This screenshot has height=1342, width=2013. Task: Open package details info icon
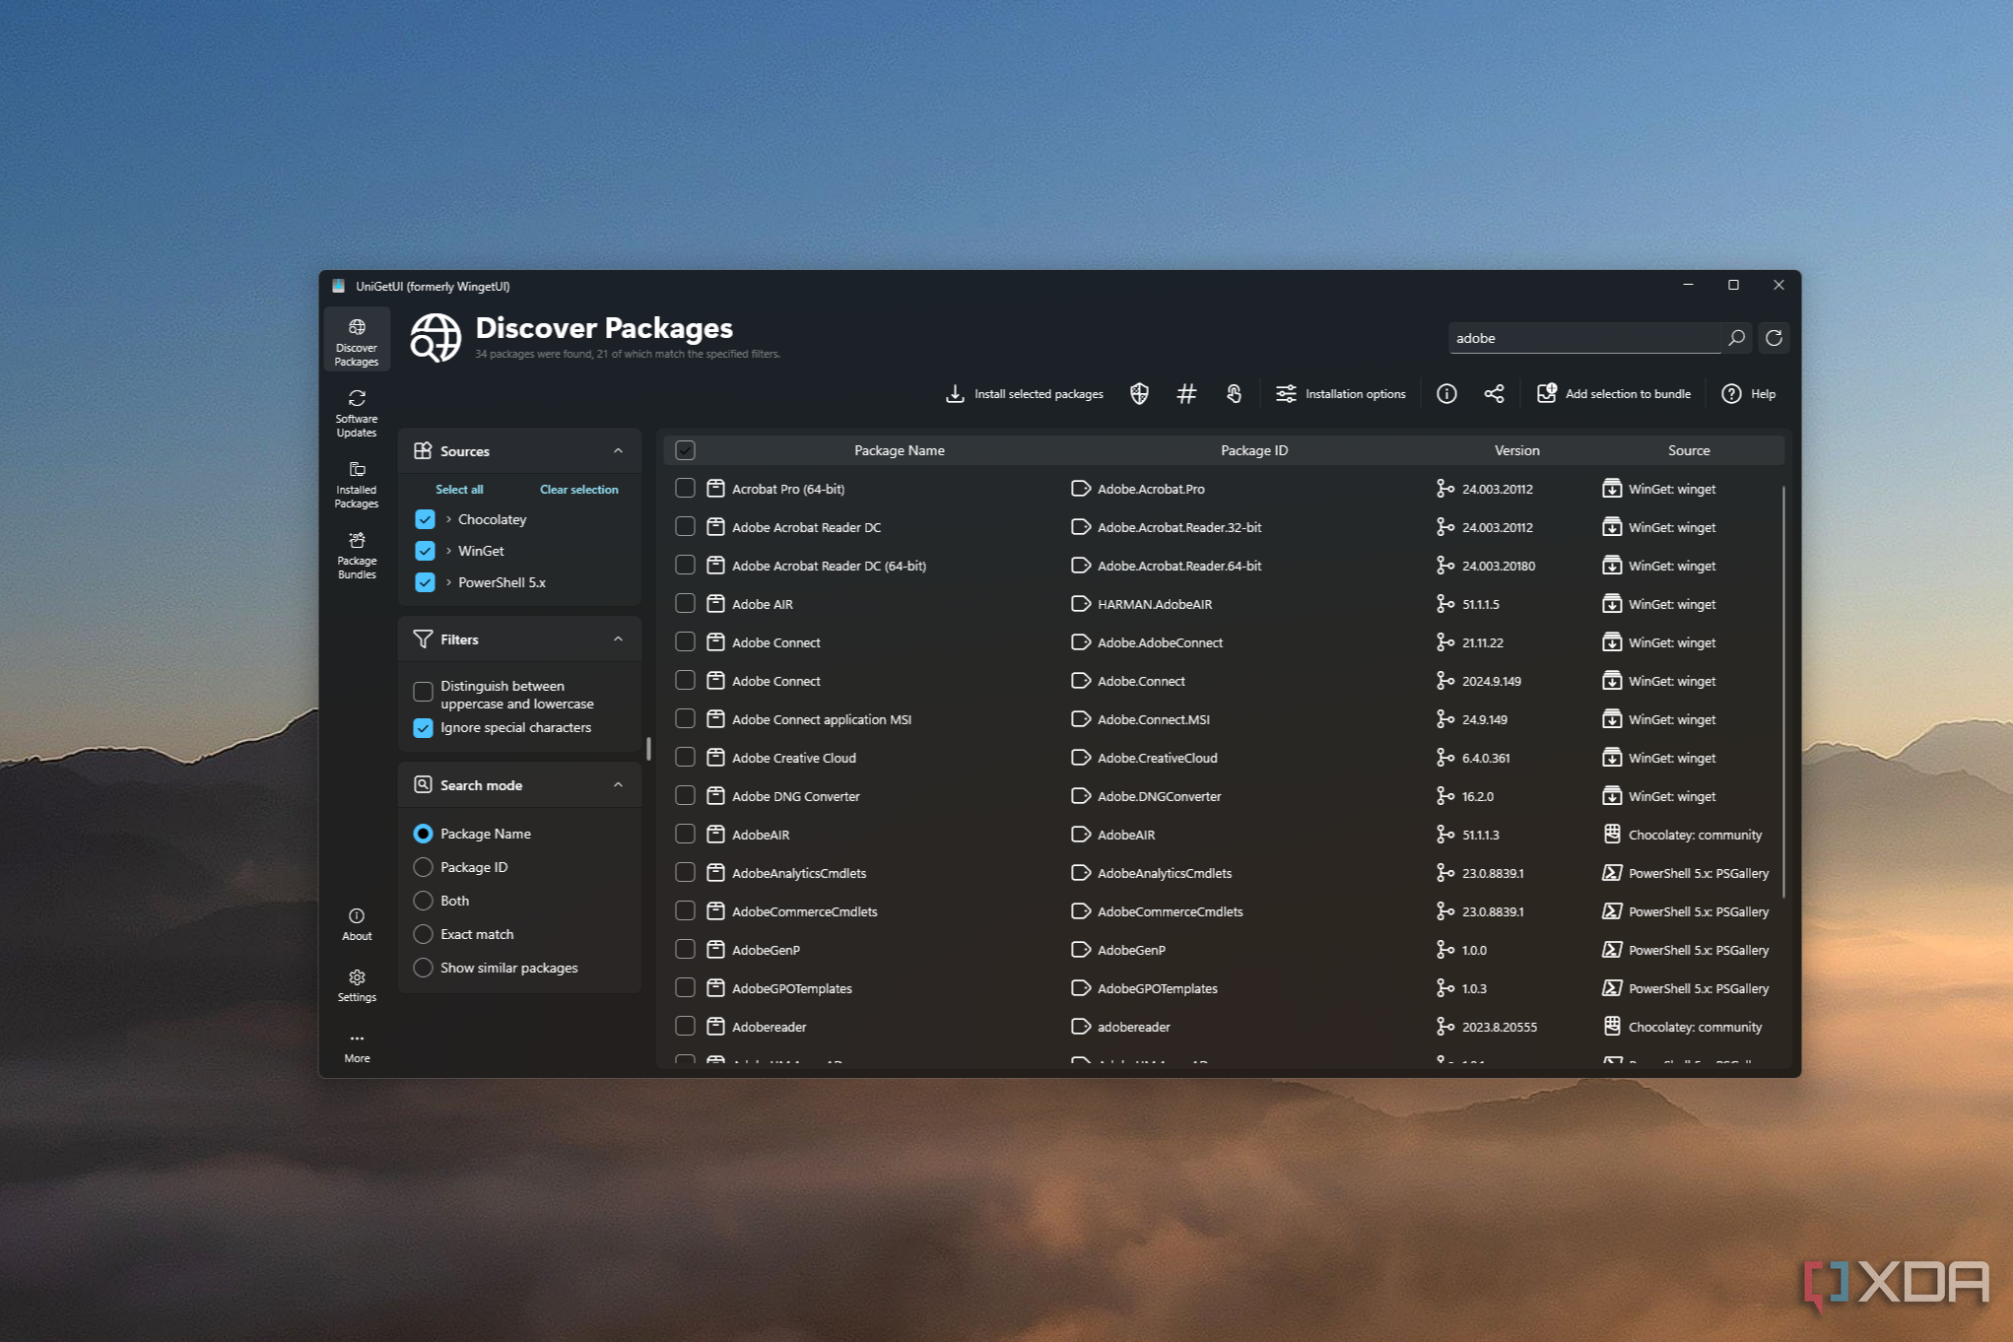point(1446,394)
